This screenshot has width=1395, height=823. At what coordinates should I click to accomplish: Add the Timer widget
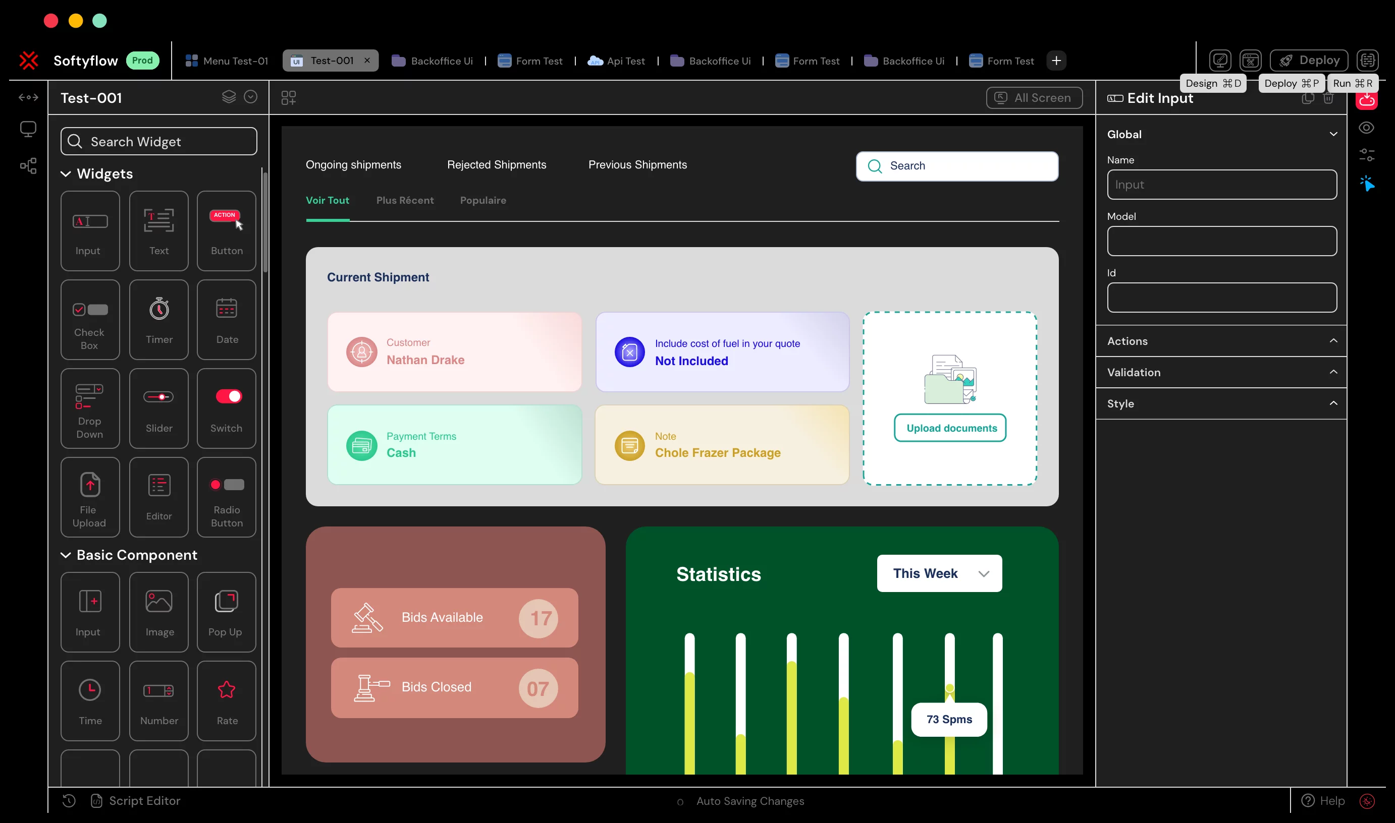point(158,319)
